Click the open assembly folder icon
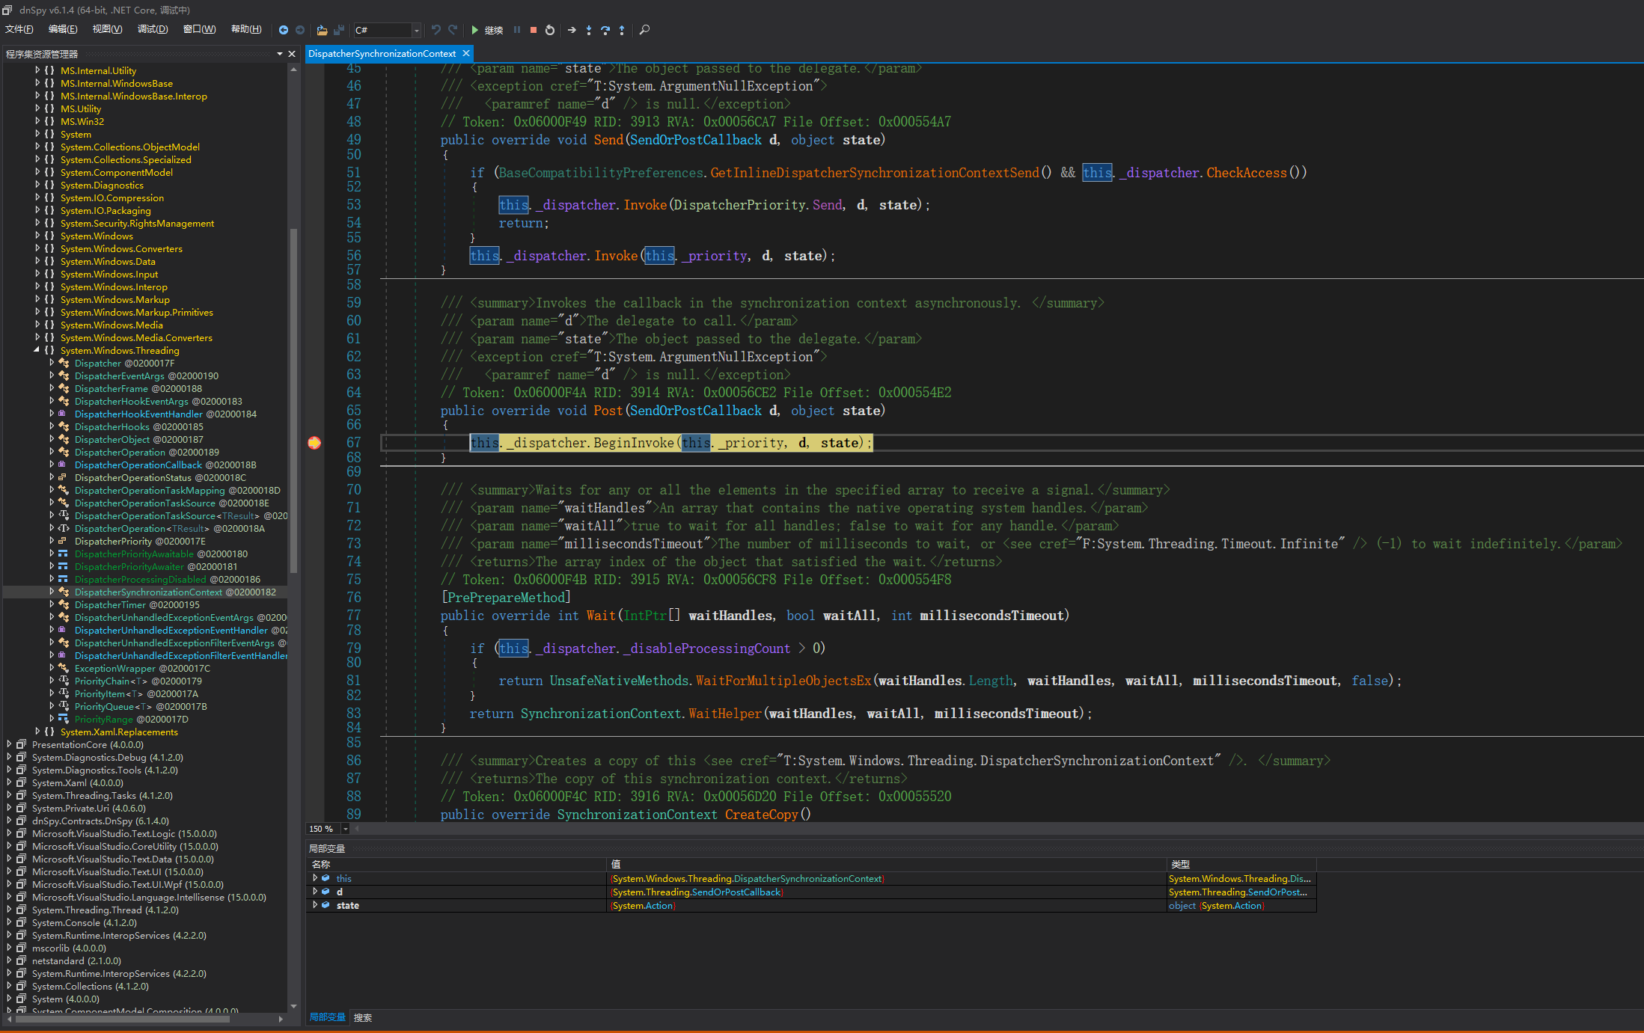This screenshot has width=1644, height=1033. [x=322, y=30]
